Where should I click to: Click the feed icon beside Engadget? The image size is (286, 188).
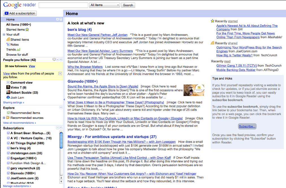[x=8, y=158]
